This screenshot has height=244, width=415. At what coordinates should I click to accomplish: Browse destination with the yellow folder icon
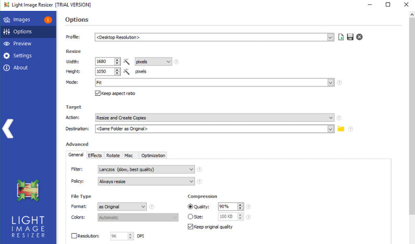341,128
